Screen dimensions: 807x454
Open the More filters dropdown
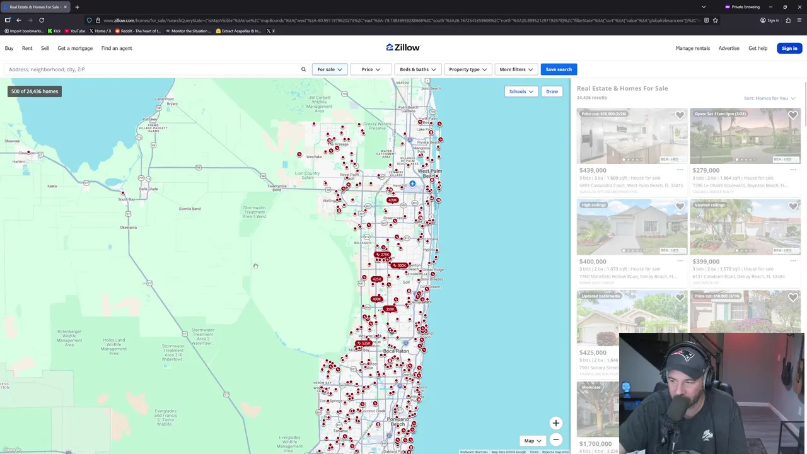(x=516, y=69)
